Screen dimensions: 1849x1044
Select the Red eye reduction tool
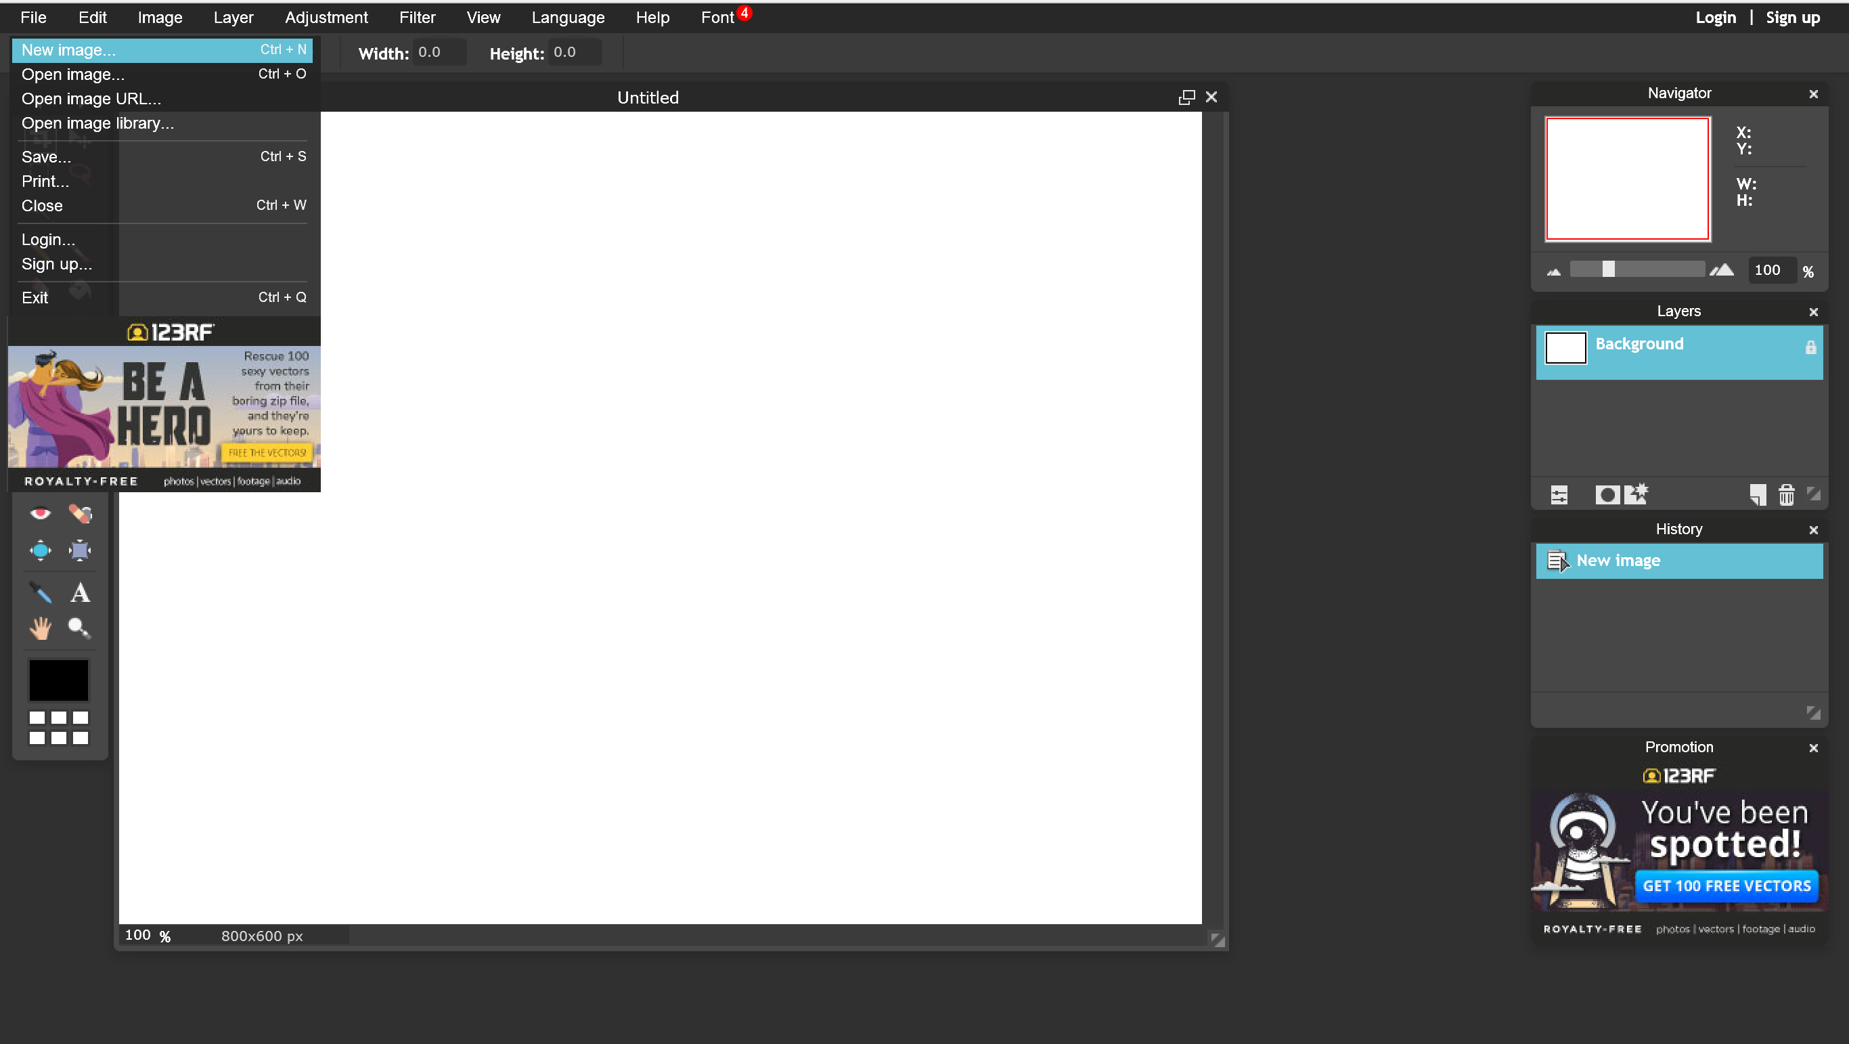click(x=40, y=513)
